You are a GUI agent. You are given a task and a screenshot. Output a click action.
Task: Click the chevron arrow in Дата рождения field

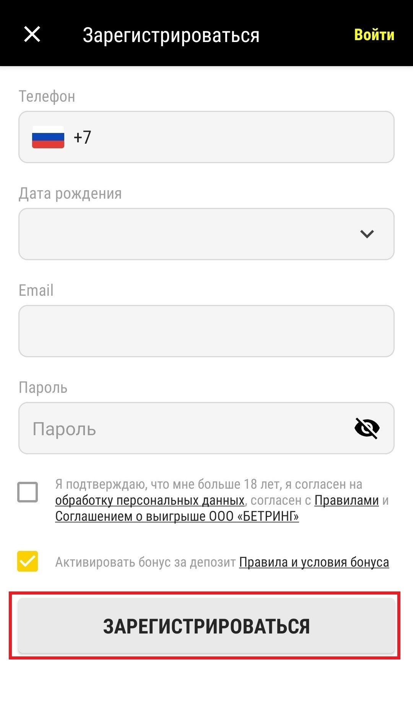click(367, 234)
